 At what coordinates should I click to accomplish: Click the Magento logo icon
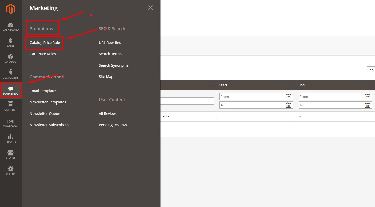point(11,10)
